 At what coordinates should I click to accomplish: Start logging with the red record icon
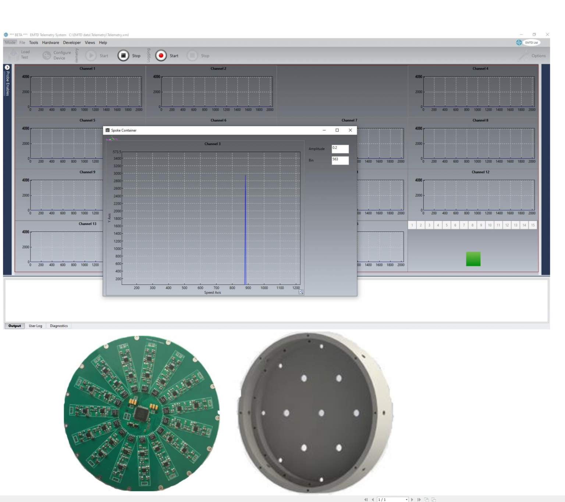(x=161, y=56)
